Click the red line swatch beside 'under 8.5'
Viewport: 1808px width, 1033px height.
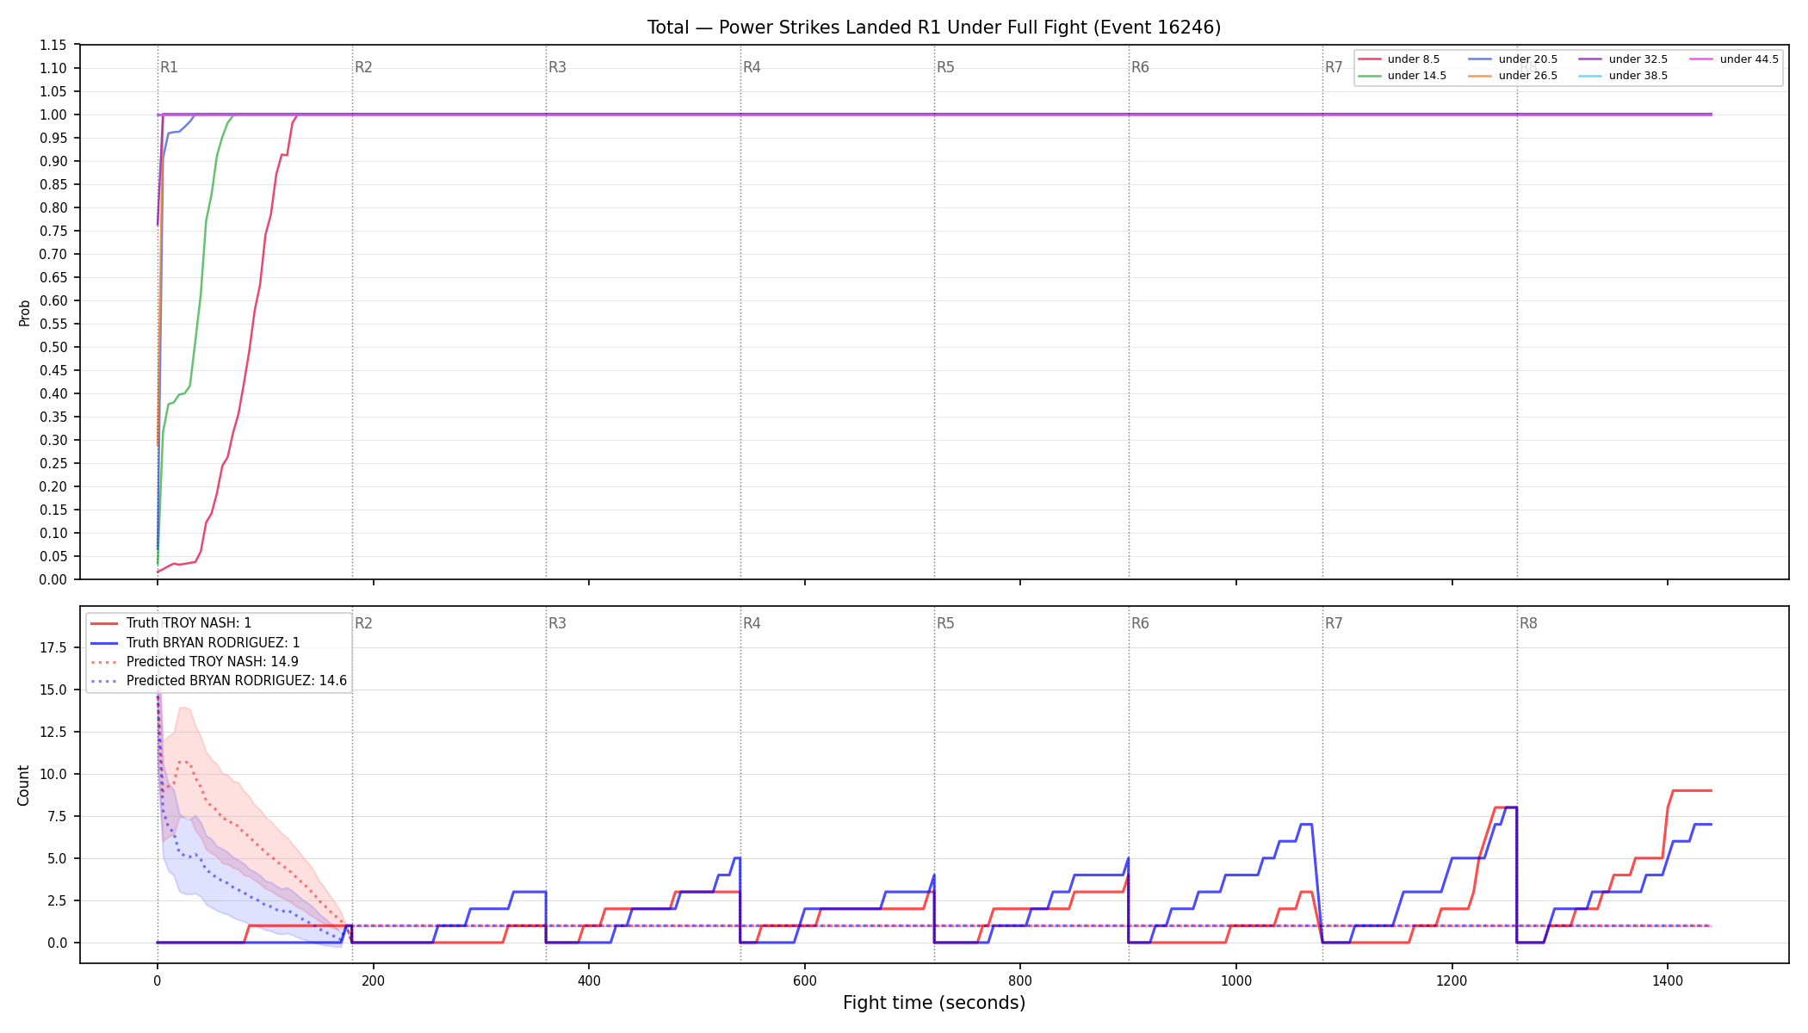(1370, 59)
